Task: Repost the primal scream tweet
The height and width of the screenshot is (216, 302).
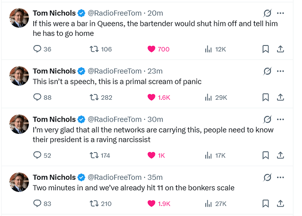Action: tap(94, 97)
